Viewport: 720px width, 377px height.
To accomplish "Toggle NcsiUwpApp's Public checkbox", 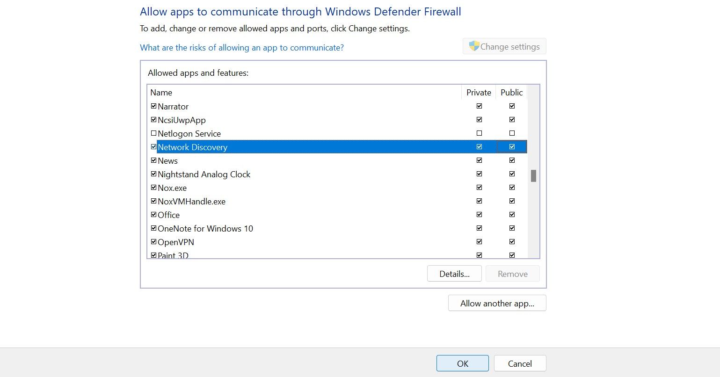I will coord(511,119).
